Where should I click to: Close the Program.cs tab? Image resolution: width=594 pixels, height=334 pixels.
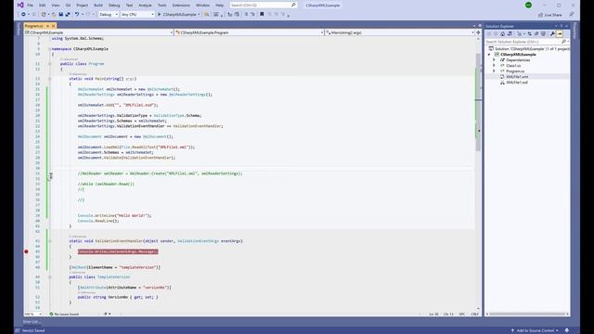54,26
